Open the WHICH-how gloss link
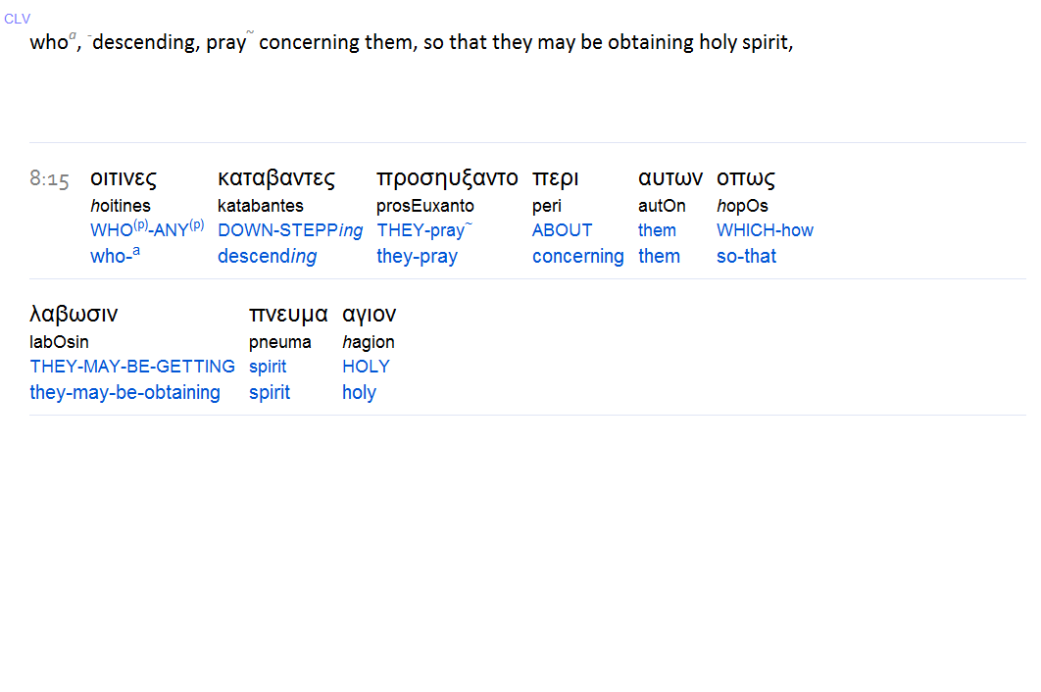 [765, 230]
